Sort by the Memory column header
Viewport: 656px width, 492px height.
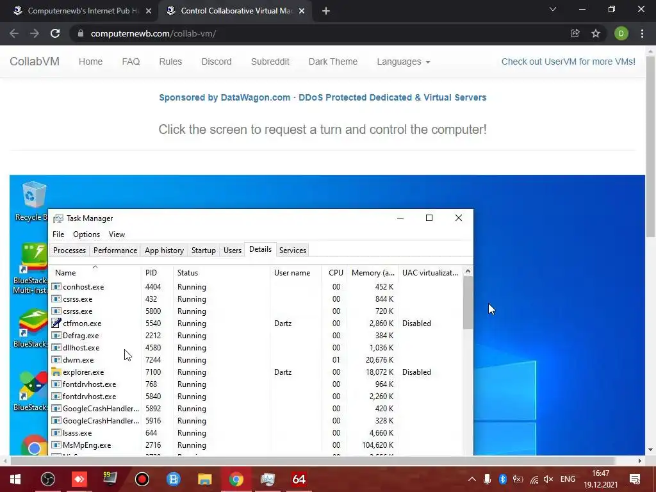tap(372, 272)
